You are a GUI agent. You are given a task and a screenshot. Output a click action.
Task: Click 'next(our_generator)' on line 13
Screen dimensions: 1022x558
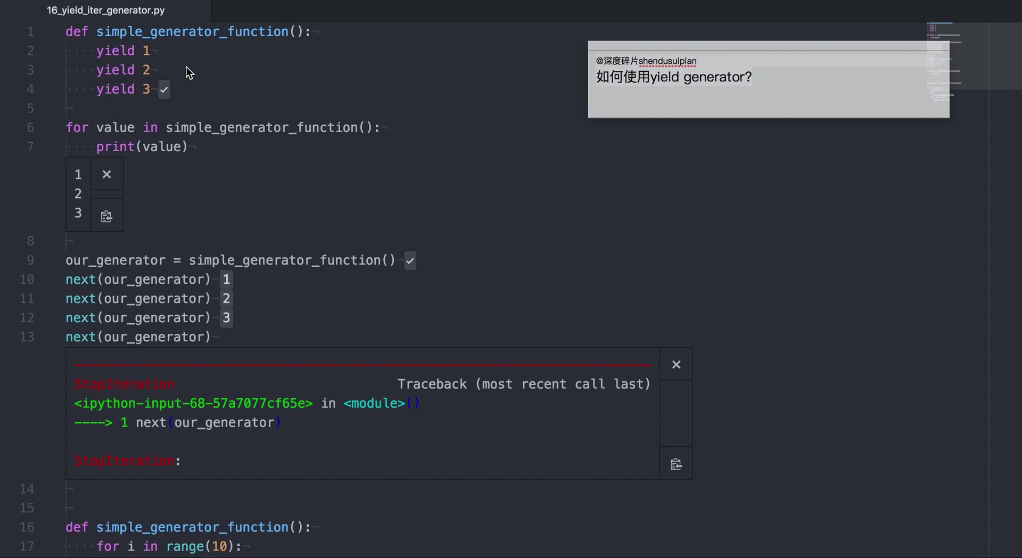click(x=138, y=337)
